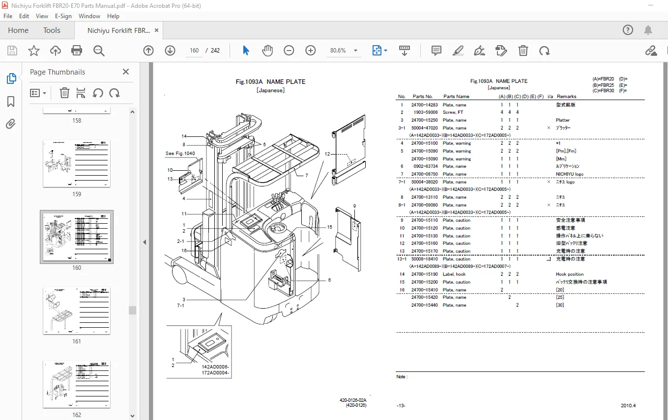
Task: Click the 'Hook position' remark text
Action: coord(570,274)
